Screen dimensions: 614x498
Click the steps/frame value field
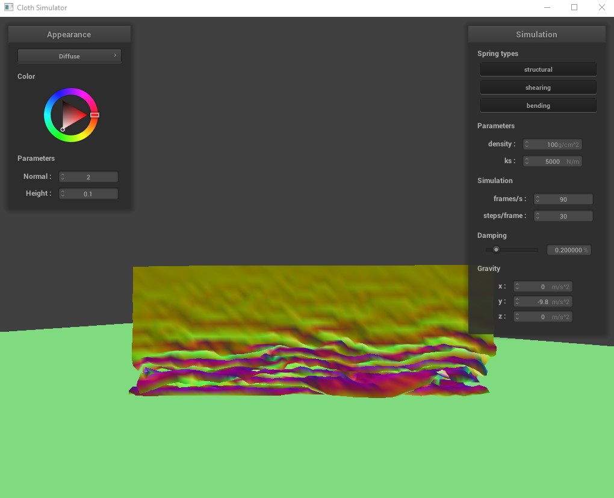563,216
